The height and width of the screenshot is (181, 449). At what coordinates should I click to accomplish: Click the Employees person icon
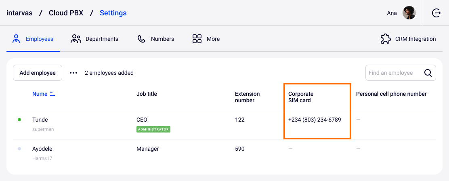tap(16, 39)
